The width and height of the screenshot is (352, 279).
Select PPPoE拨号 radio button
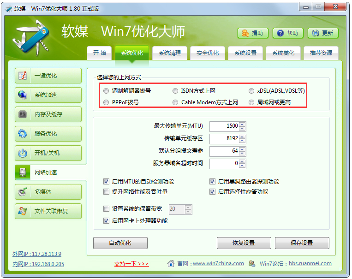pos(106,102)
